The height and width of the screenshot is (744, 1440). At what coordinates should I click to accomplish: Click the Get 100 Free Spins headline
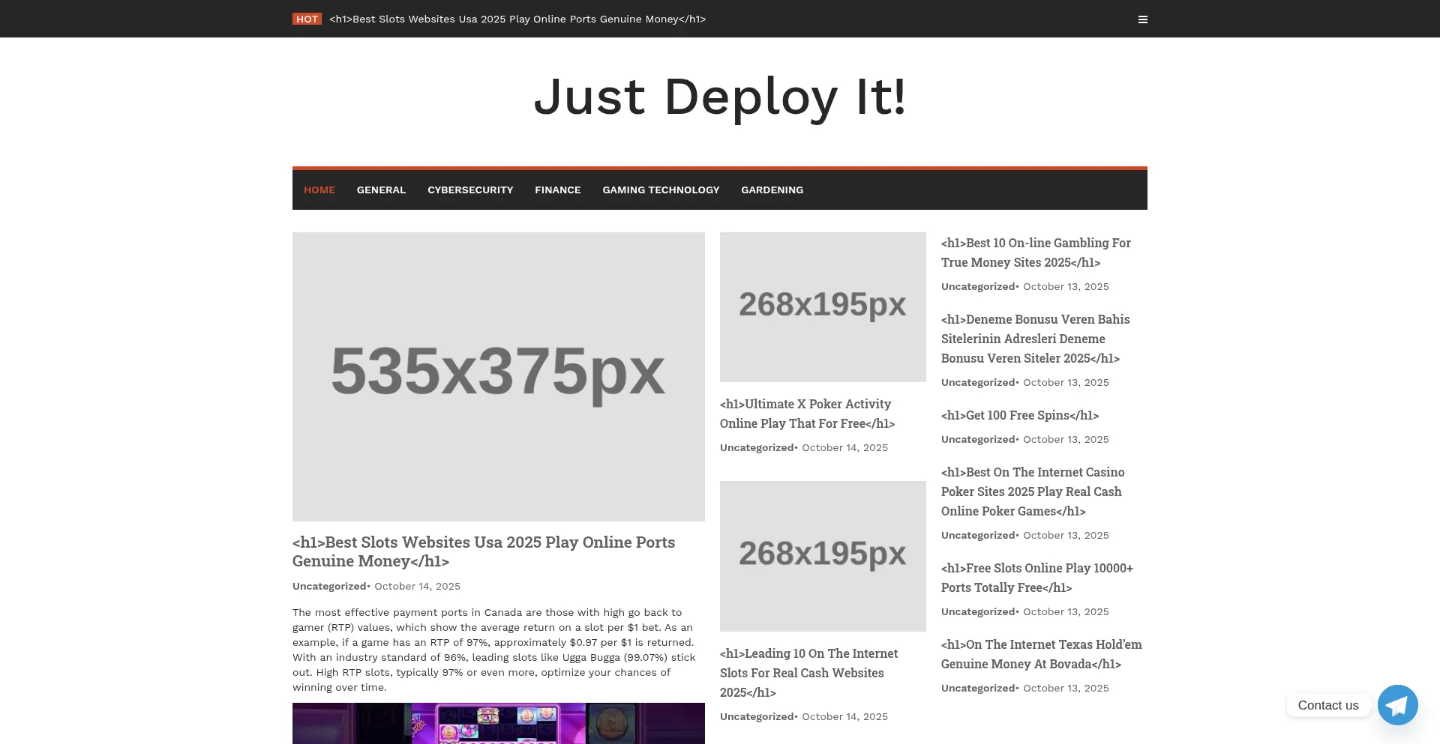[1019, 415]
